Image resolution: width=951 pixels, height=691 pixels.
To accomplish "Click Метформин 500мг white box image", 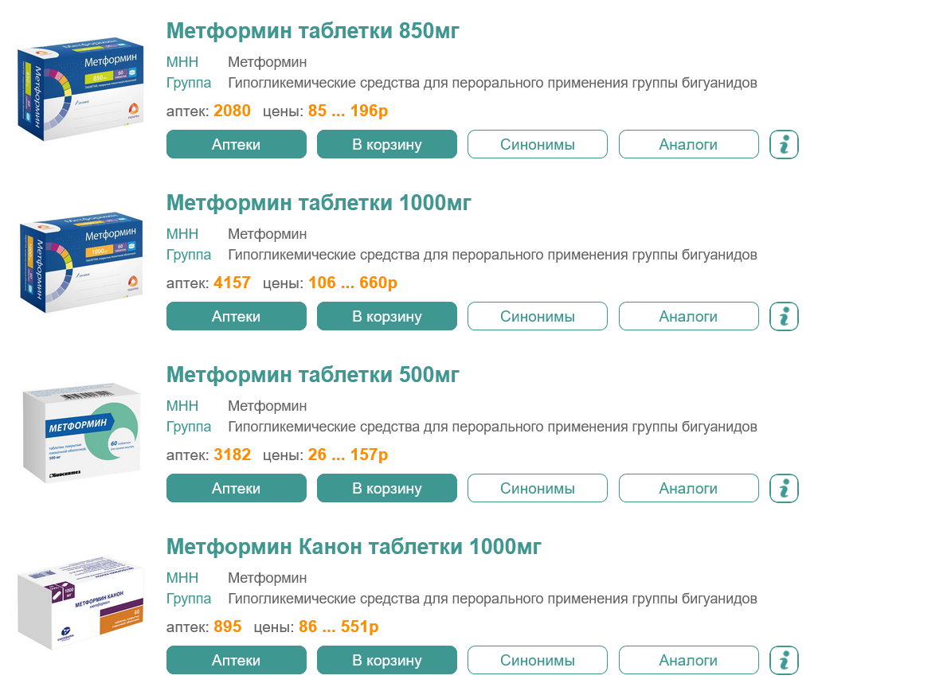I will point(80,434).
